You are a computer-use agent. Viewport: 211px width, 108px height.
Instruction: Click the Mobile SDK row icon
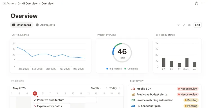point(133,89)
